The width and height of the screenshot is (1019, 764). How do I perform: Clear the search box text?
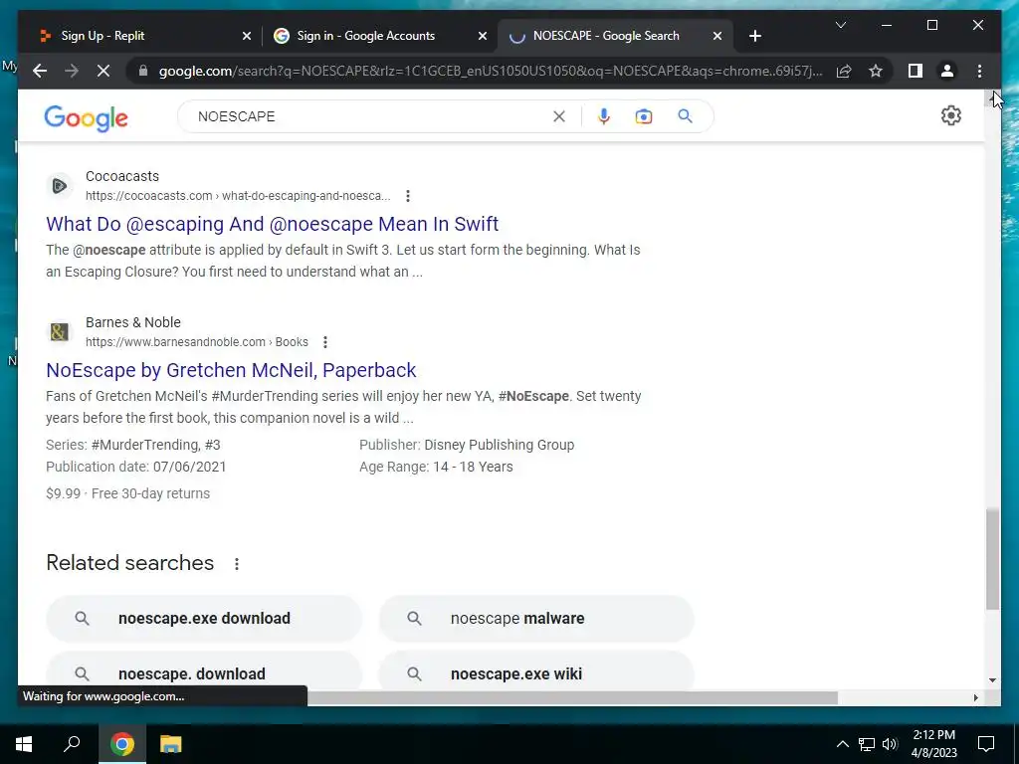(559, 116)
